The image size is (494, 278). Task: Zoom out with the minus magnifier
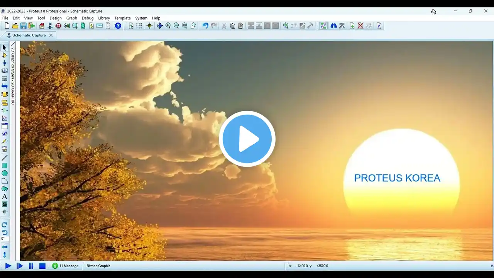tap(176, 26)
